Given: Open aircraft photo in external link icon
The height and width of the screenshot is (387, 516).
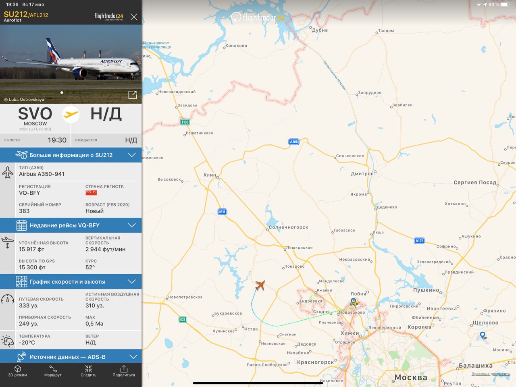Looking at the screenshot, I should 132,95.
